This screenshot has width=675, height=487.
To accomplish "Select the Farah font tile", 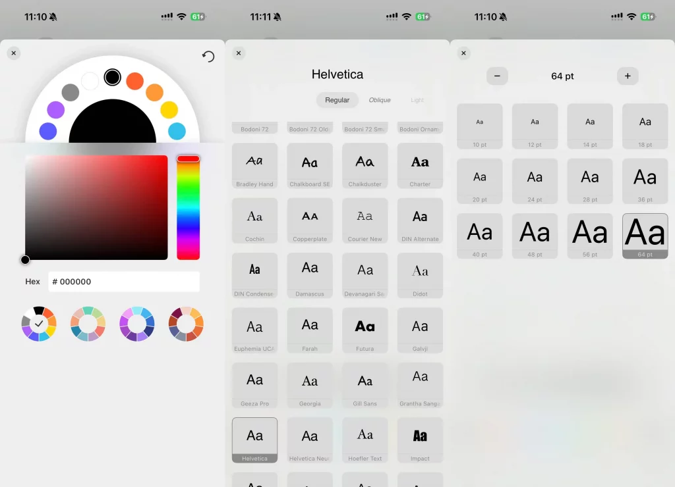I will coord(310,330).
